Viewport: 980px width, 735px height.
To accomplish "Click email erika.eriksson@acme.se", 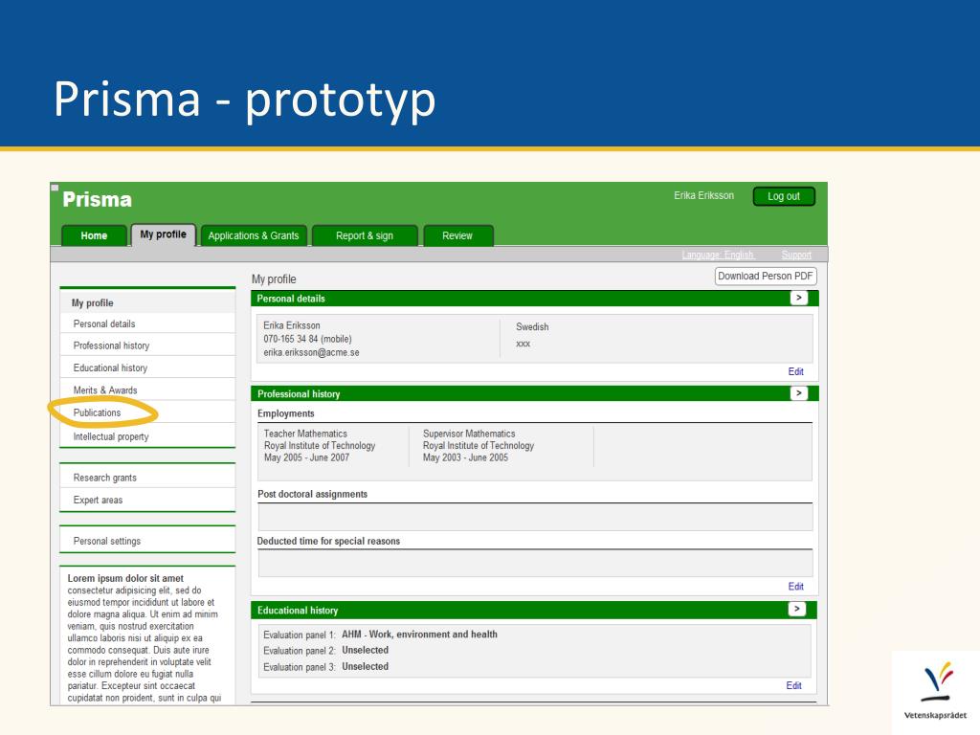I will pyautogui.click(x=311, y=353).
